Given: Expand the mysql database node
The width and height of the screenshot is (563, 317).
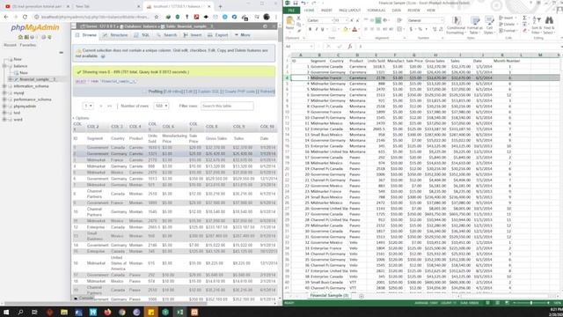Looking at the screenshot, I should click(4, 93).
